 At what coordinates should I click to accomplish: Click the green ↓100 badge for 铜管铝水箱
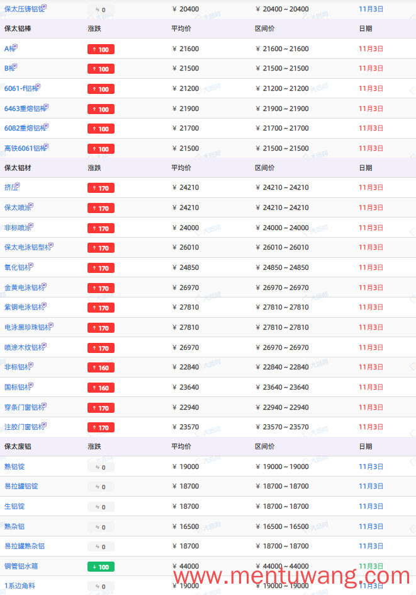coord(101,567)
